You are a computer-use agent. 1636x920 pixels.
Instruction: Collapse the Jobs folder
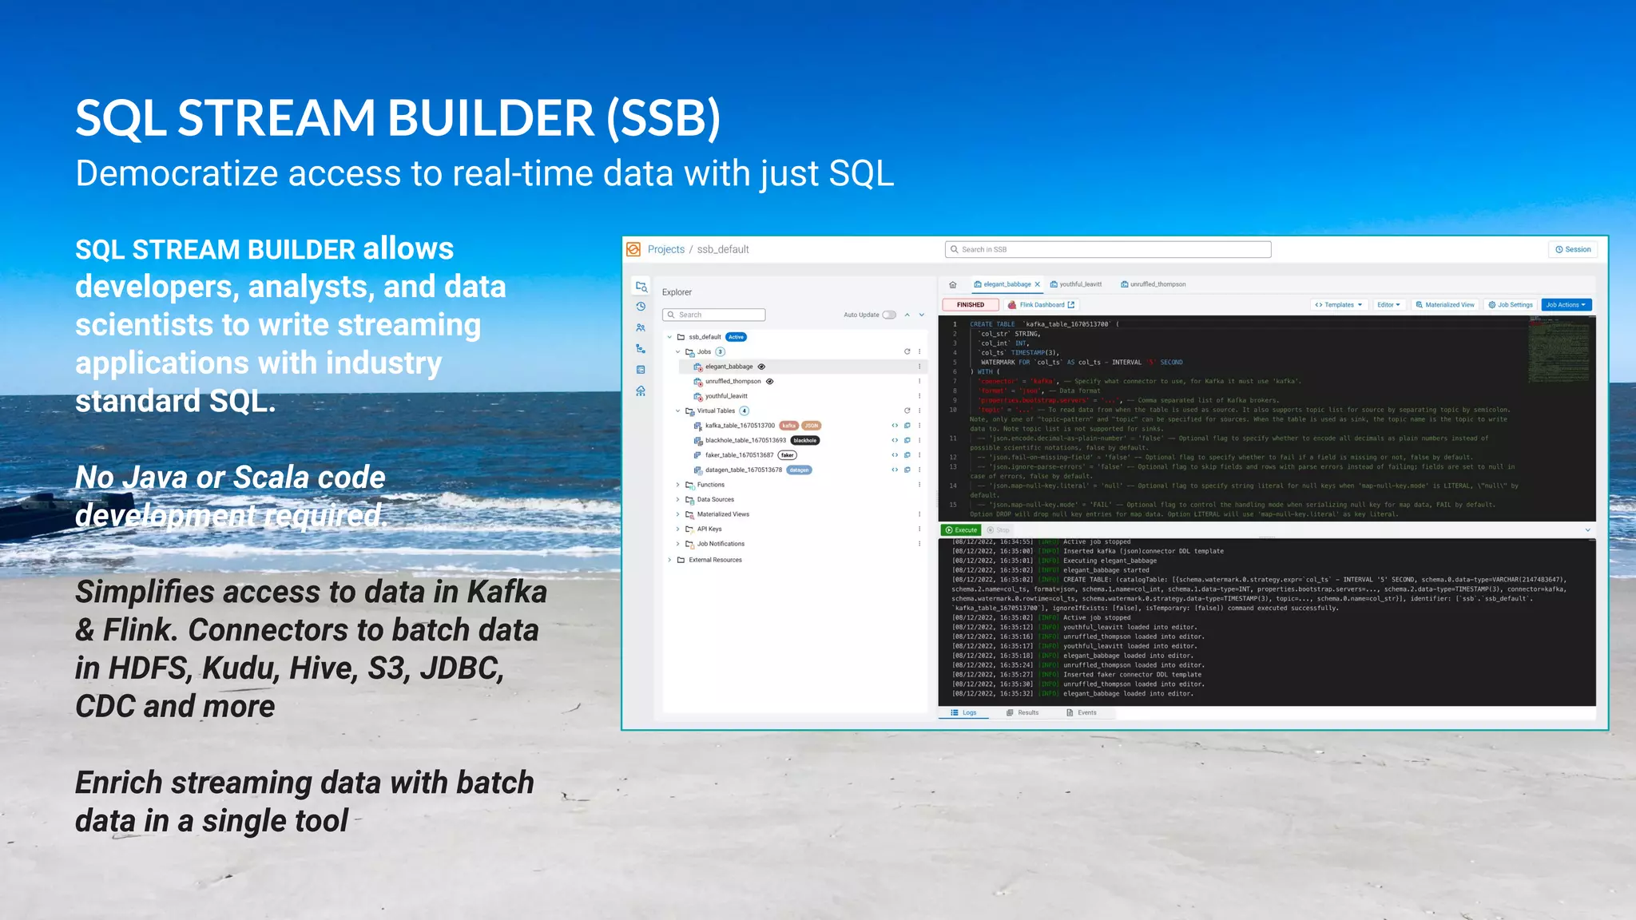[678, 351]
